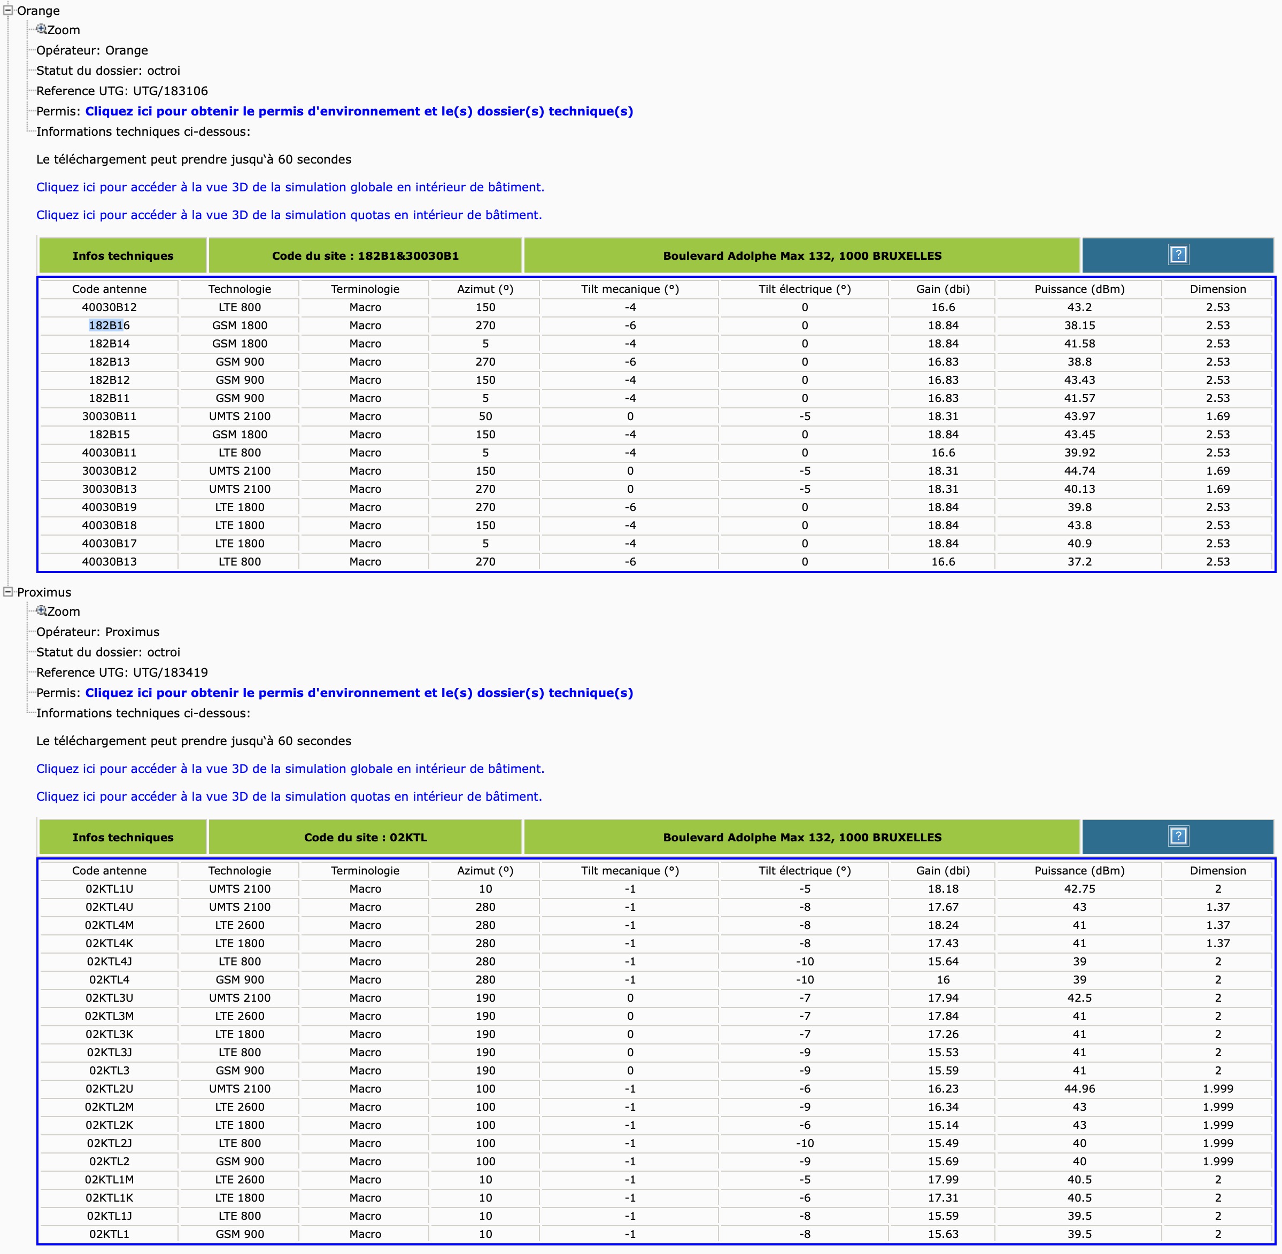Click antenna code 02KTL2M cell
The height and width of the screenshot is (1254, 1282).
tap(110, 1106)
